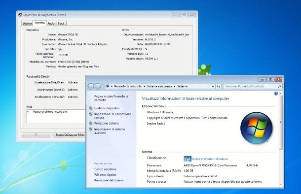The width and height of the screenshot is (301, 194).
Task: Click the search magnifier icon
Action: coord(279,86)
